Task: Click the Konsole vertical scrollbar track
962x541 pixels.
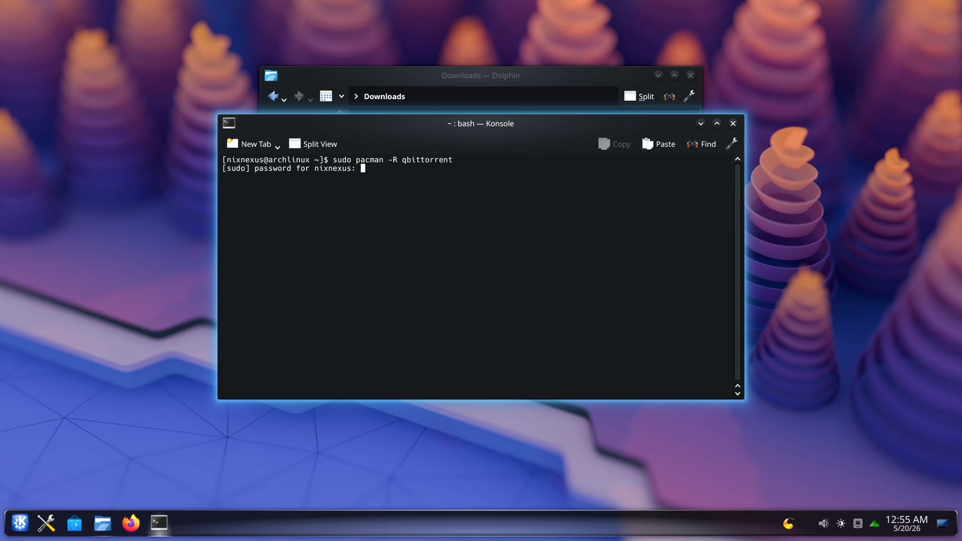Action: (x=738, y=272)
